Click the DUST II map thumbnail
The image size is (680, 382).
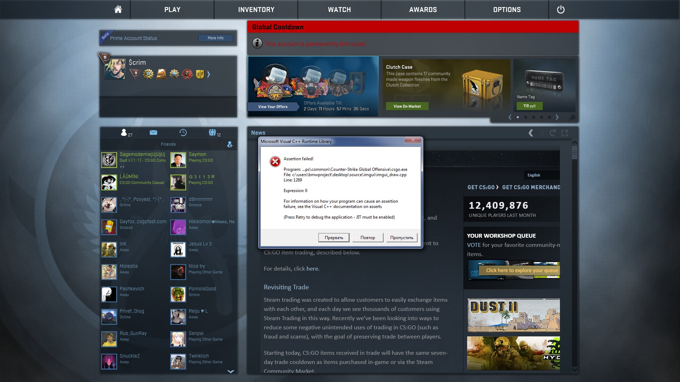point(514,315)
